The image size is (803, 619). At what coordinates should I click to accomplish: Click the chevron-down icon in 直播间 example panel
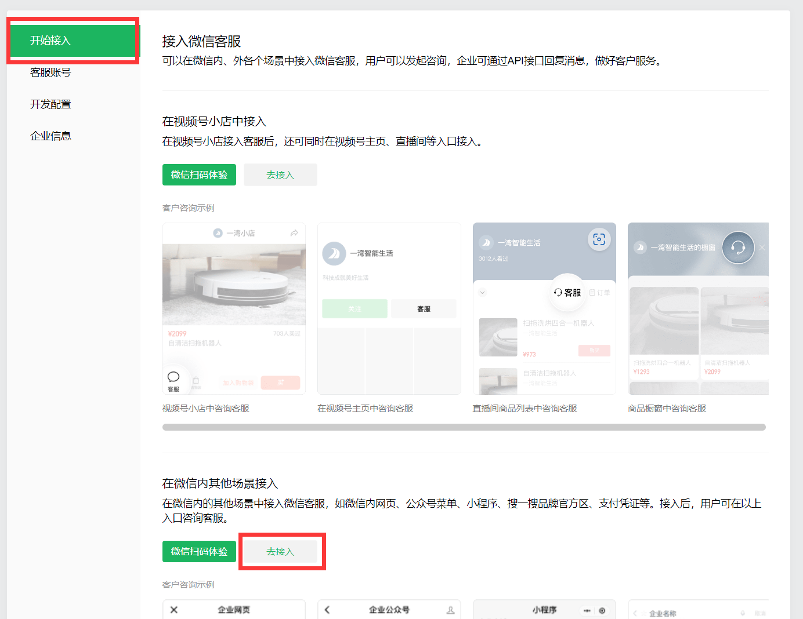coord(482,293)
